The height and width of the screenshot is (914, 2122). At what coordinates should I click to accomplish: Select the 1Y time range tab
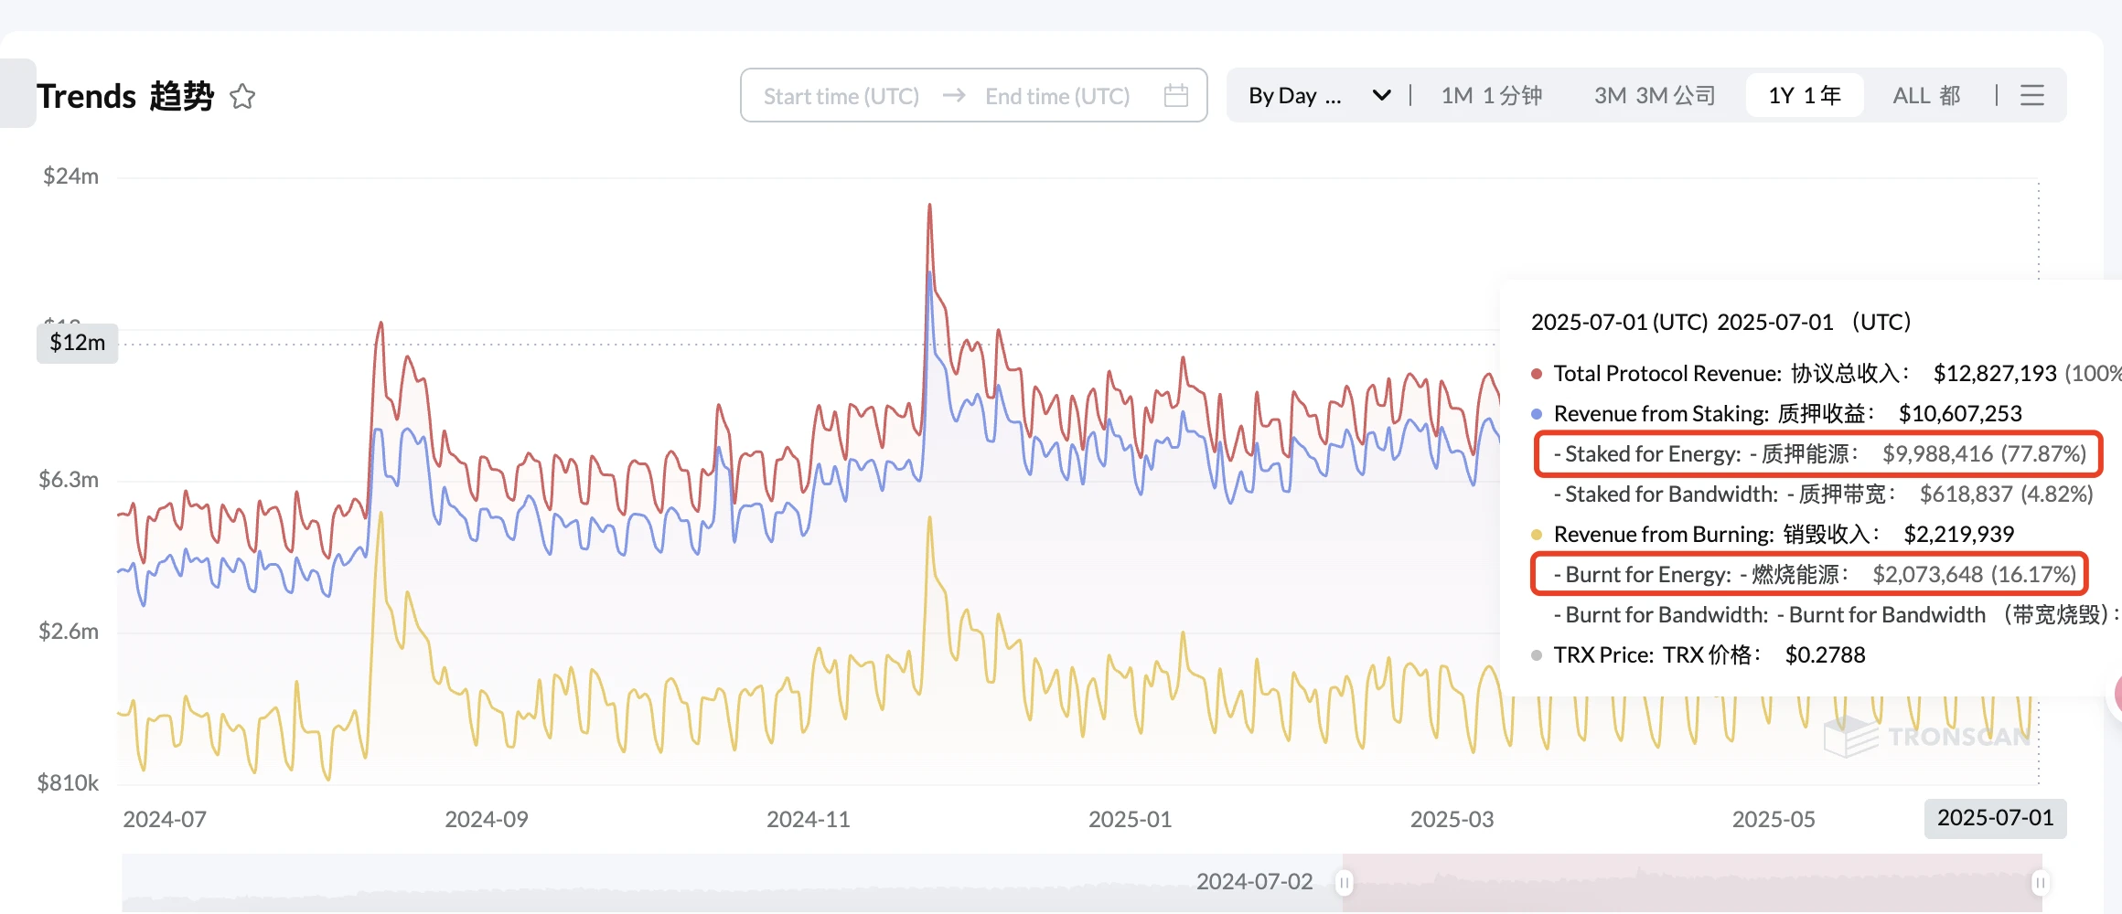click(1804, 95)
